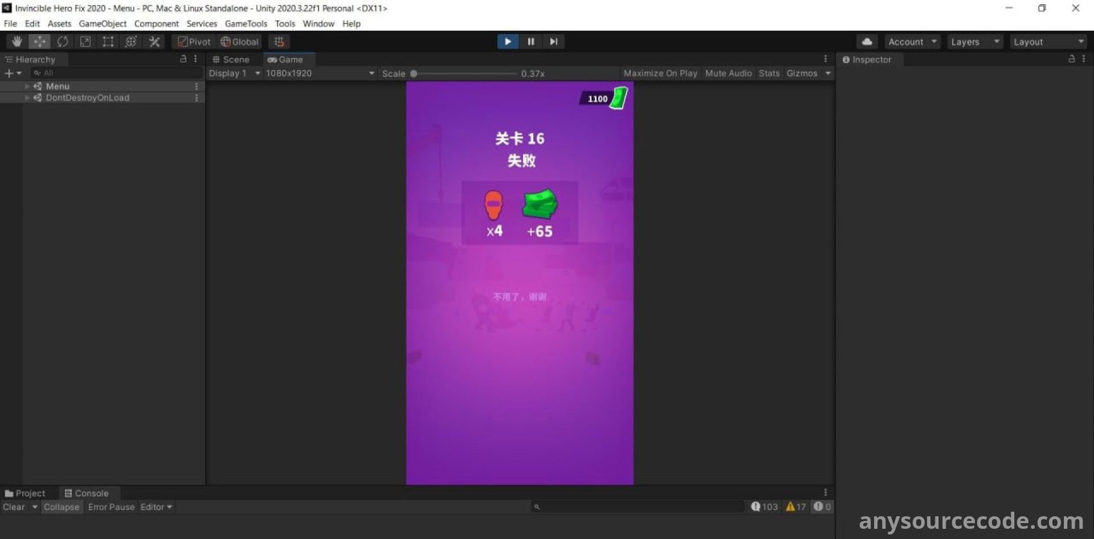Click the Pause button in toolbar

click(x=531, y=42)
